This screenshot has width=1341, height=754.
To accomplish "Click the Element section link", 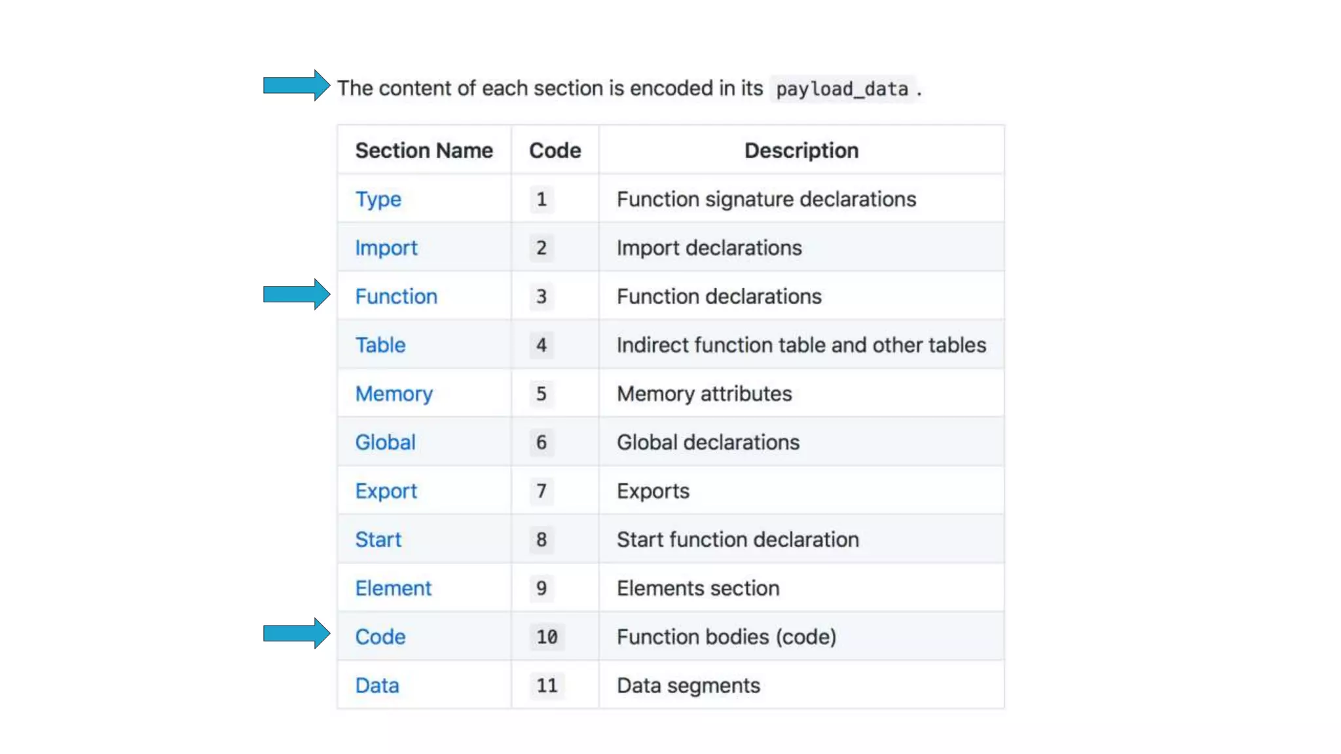I will click(x=393, y=588).
